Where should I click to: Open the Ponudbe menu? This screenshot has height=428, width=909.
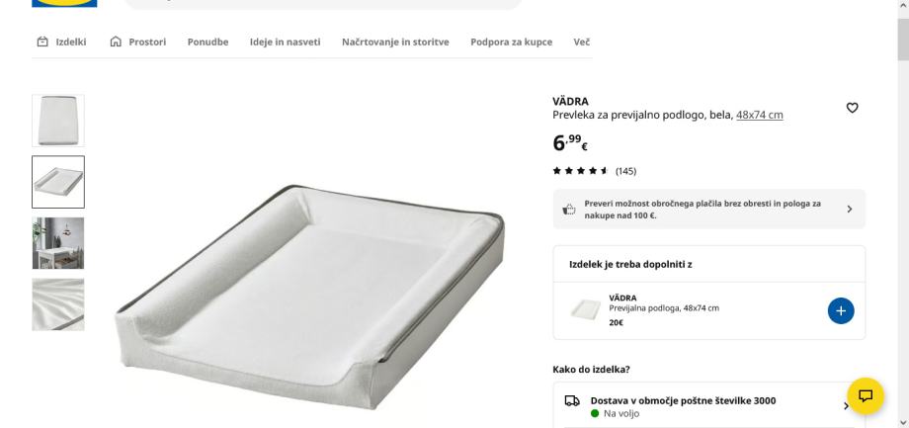pyautogui.click(x=207, y=42)
